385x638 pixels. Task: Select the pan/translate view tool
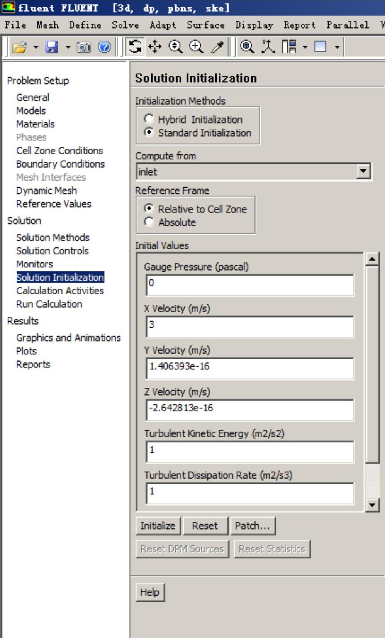click(x=155, y=47)
